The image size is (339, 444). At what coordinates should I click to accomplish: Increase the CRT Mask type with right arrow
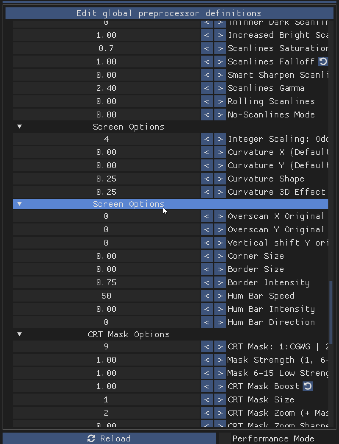pos(220,346)
